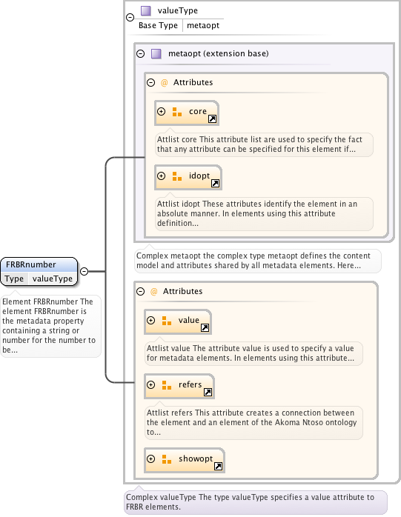401x517 pixels.
Task: Collapse the valueType complex type
Action: click(x=130, y=17)
